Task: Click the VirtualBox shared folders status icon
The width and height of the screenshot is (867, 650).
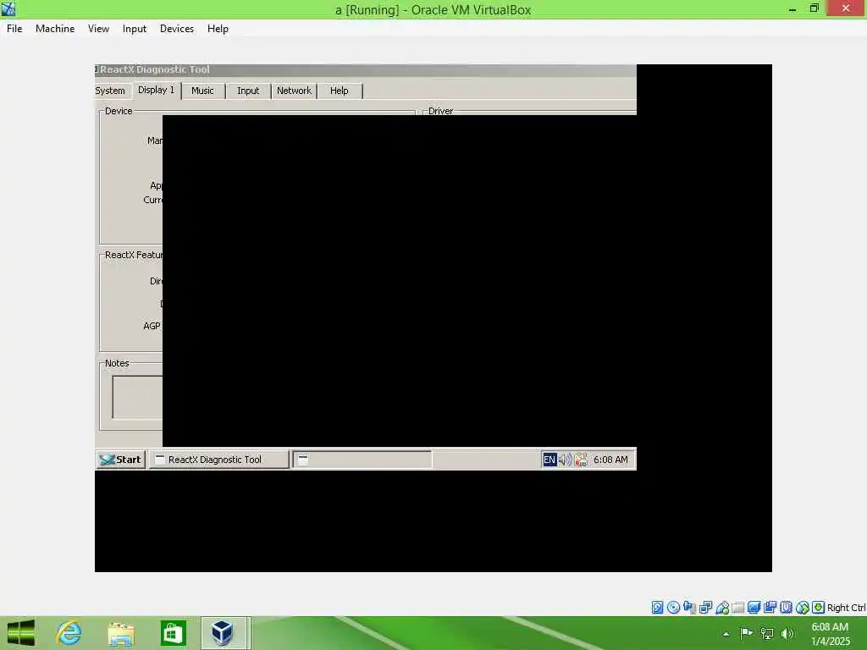Action: click(738, 608)
